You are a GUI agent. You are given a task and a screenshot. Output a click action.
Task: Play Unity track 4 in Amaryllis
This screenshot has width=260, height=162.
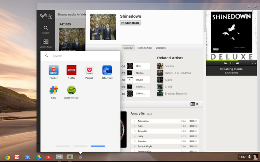point(164,136)
